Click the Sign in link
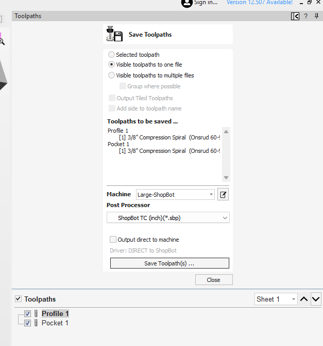The height and width of the screenshot is (346, 323). coord(206,3)
